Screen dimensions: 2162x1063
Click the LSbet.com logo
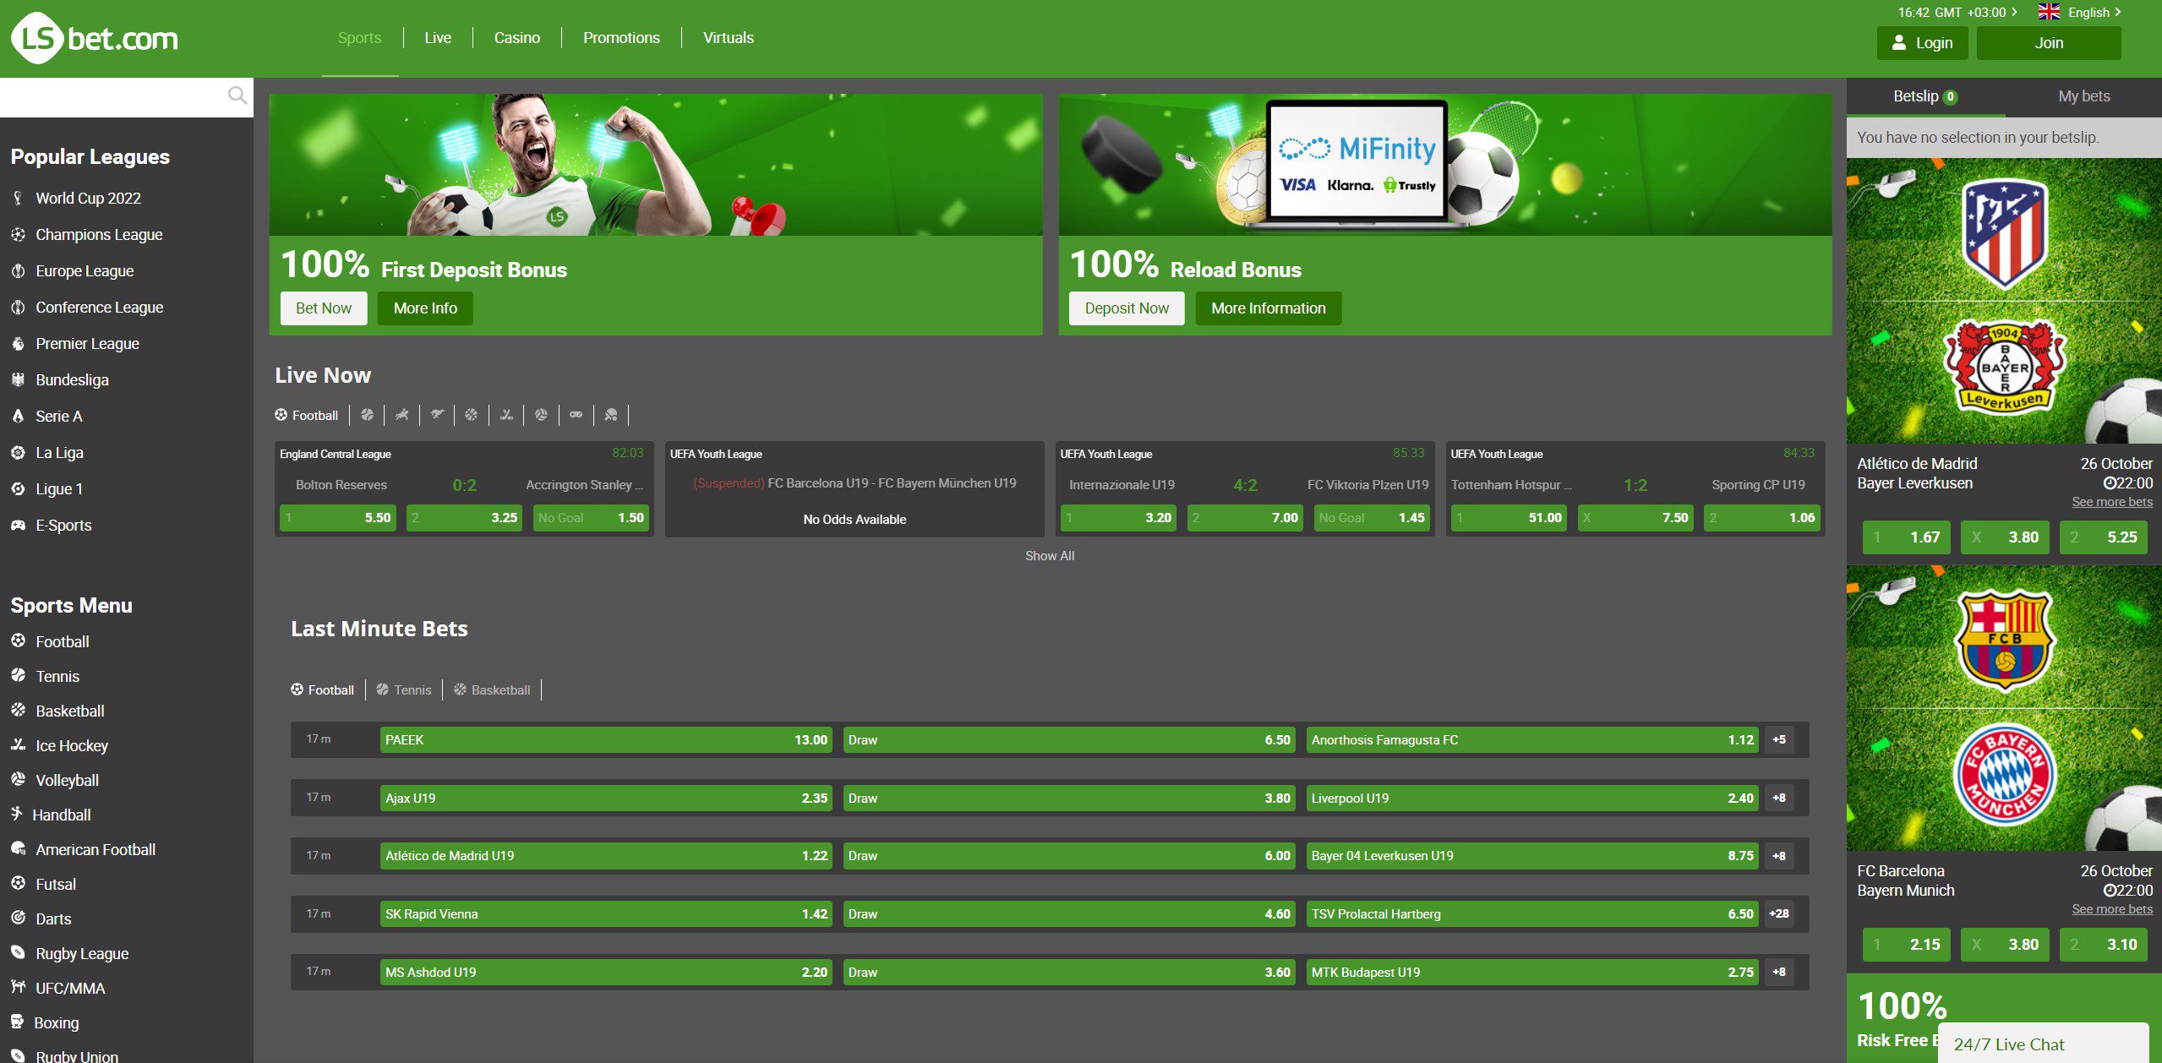(95, 38)
